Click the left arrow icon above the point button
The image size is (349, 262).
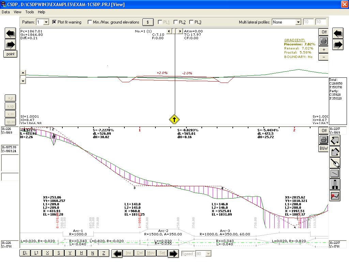point(11,34)
